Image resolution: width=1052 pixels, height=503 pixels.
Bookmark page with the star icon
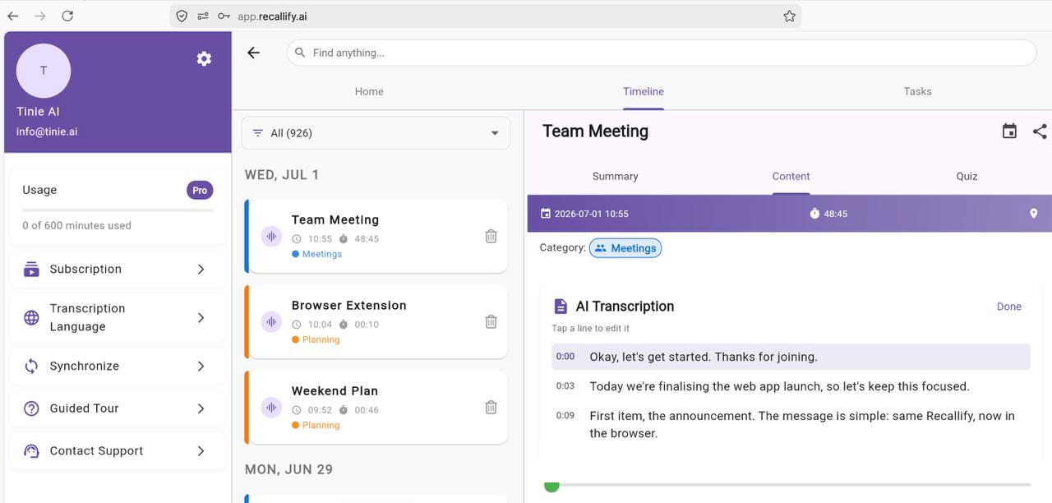coord(789,16)
